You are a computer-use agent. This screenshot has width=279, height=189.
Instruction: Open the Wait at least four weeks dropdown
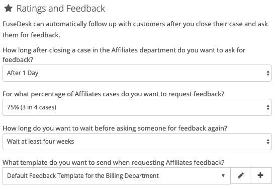[x=137, y=142]
